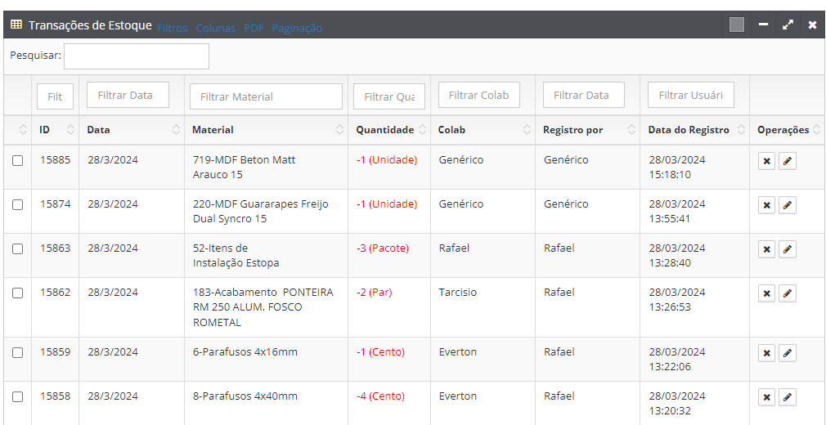The image size is (826, 425).
Task: Click the table grid icon beside the title
Action: (x=16, y=25)
